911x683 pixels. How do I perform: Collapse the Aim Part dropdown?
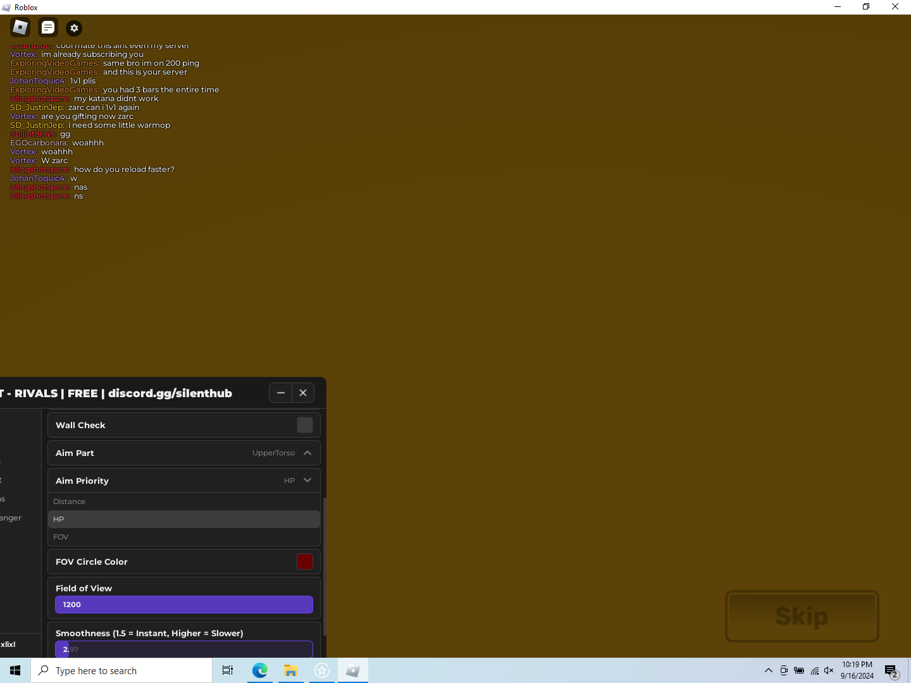pyautogui.click(x=307, y=453)
